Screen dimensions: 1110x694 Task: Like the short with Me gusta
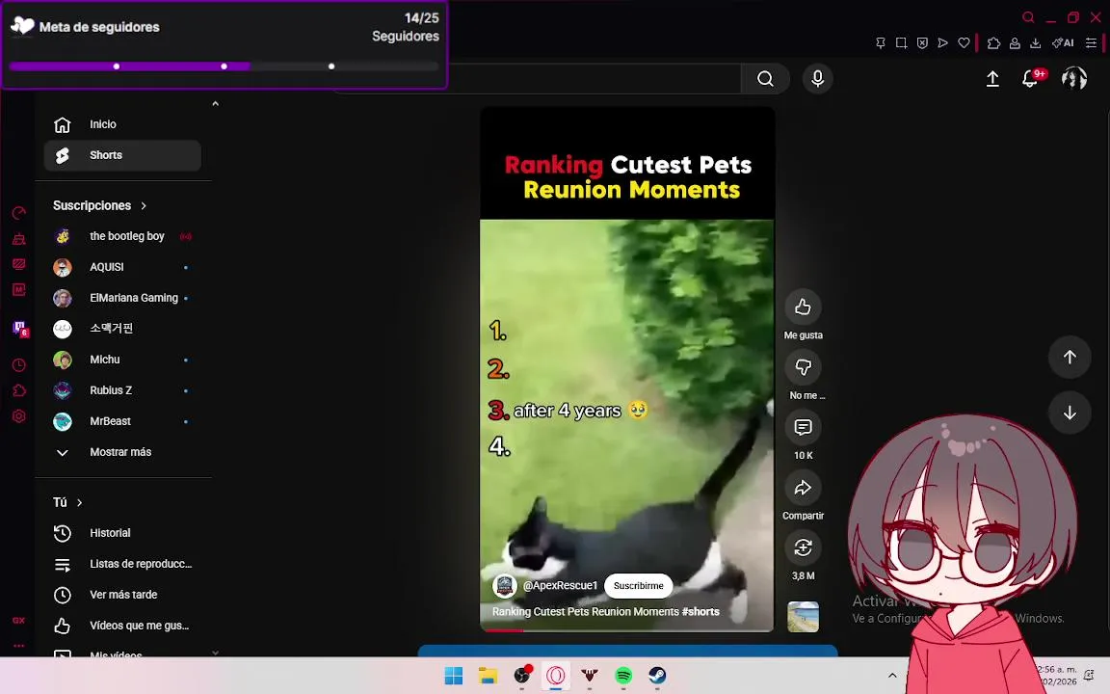coord(803,307)
